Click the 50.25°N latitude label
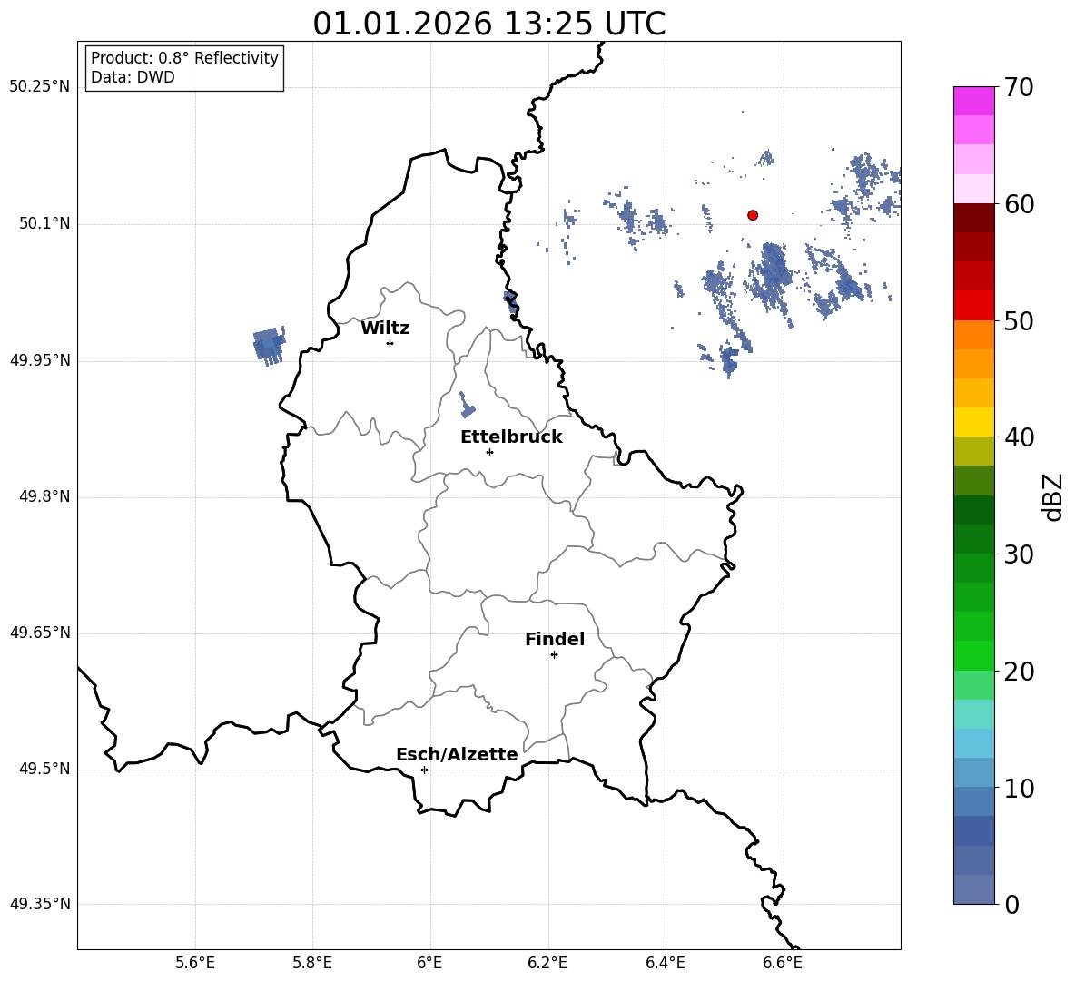Viewport: 1075px width, 981px height. [40, 87]
